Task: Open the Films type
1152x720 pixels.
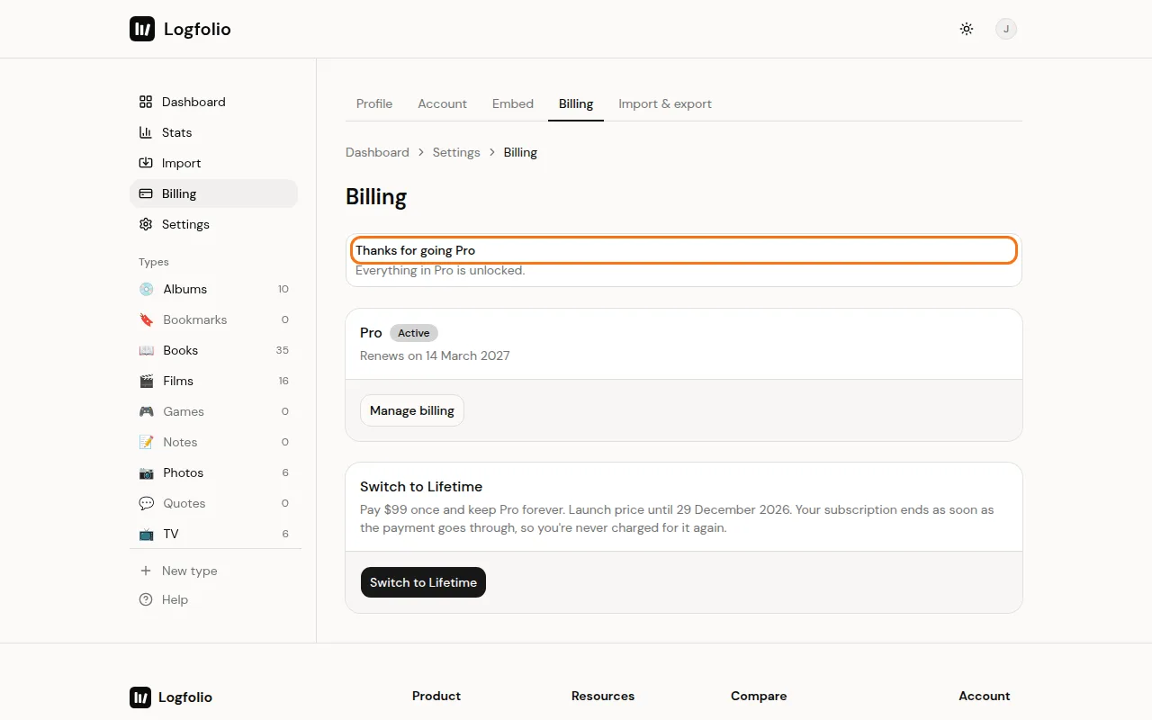Action: coord(213,381)
